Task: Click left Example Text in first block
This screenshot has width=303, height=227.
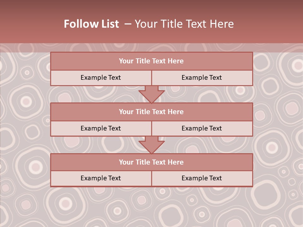Action: point(101,78)
